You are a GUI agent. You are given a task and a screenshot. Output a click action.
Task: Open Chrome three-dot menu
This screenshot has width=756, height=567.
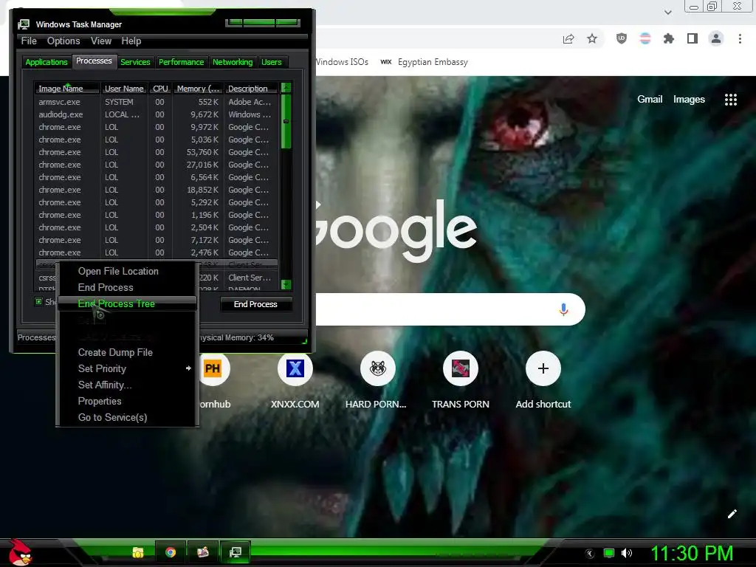(x=740, y=38)
